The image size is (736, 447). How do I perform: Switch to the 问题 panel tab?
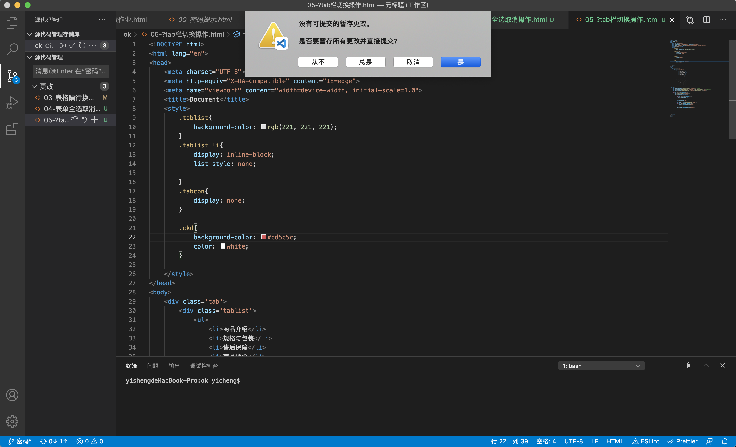(153, 366)
